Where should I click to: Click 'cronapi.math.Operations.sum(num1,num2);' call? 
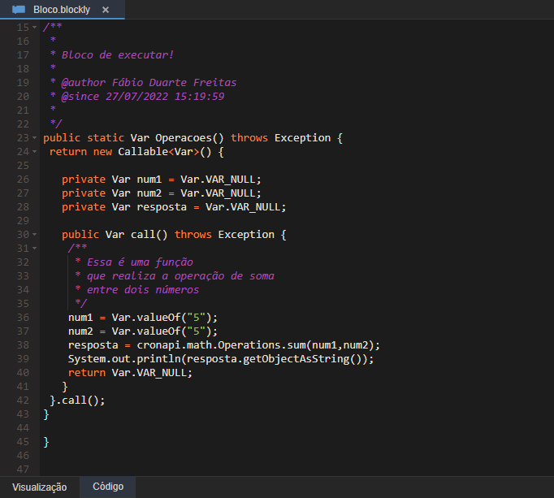pos(258,344)
